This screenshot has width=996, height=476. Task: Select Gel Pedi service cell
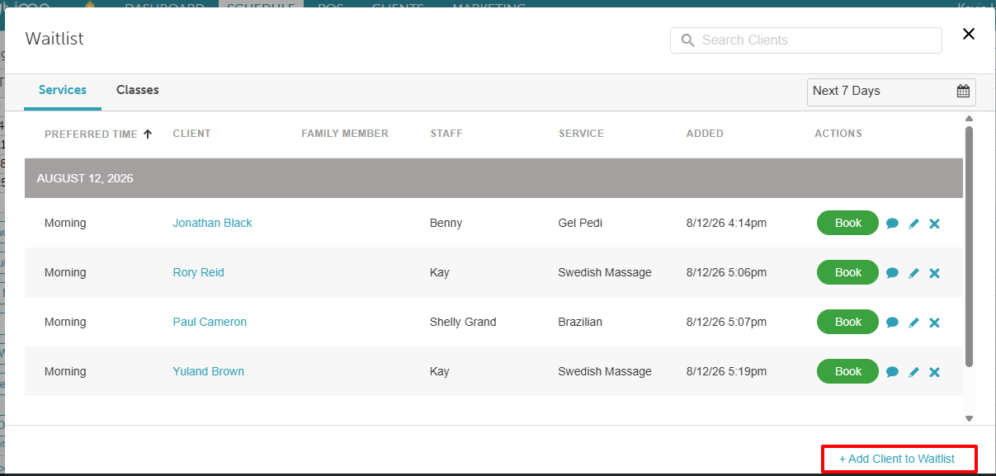click(580, 223)
